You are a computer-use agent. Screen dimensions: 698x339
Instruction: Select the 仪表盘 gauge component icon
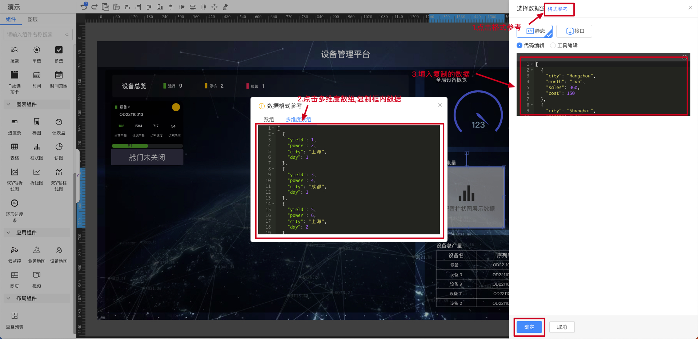point(59,122)
